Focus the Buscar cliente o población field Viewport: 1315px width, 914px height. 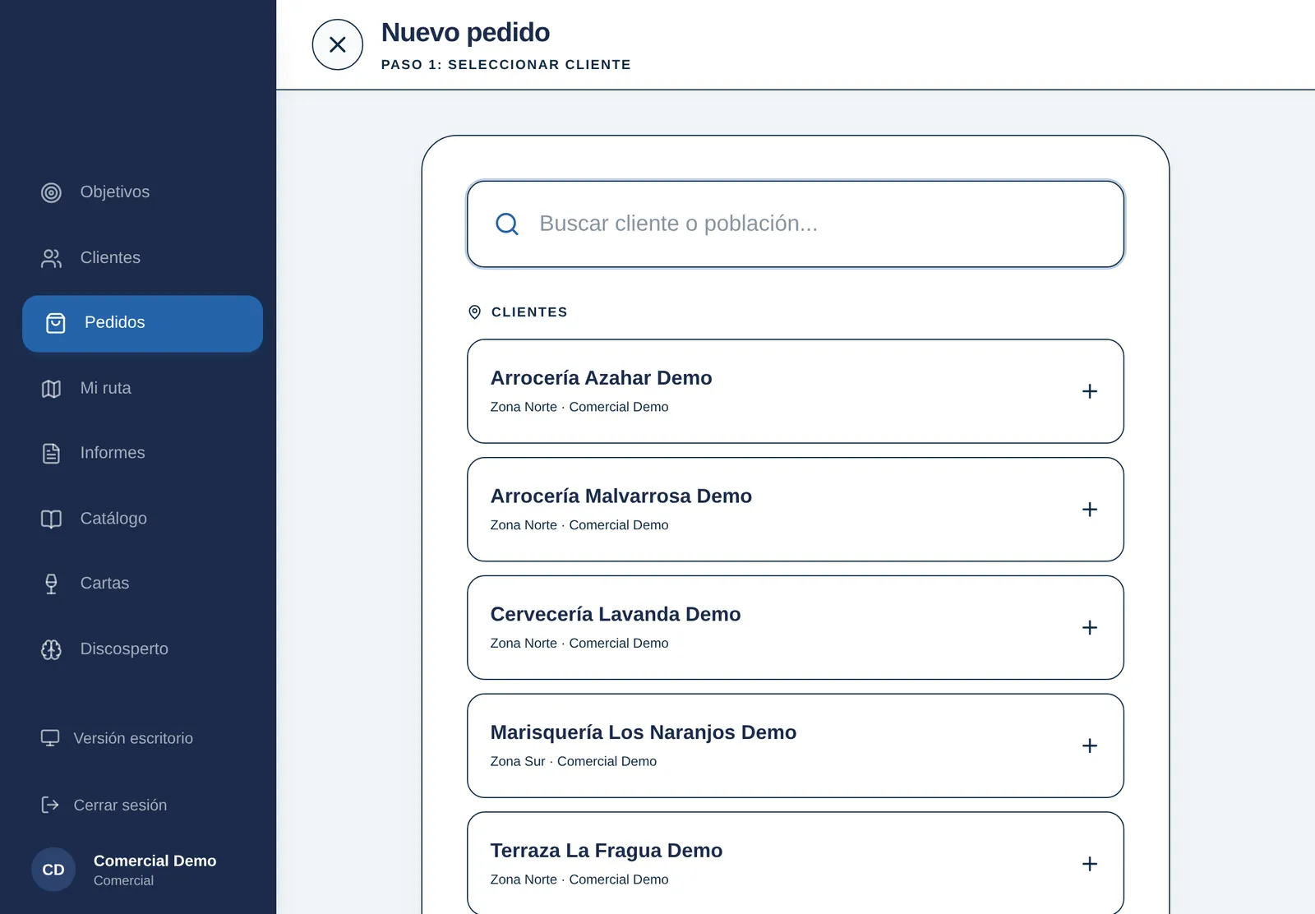[x=796, y=224]
